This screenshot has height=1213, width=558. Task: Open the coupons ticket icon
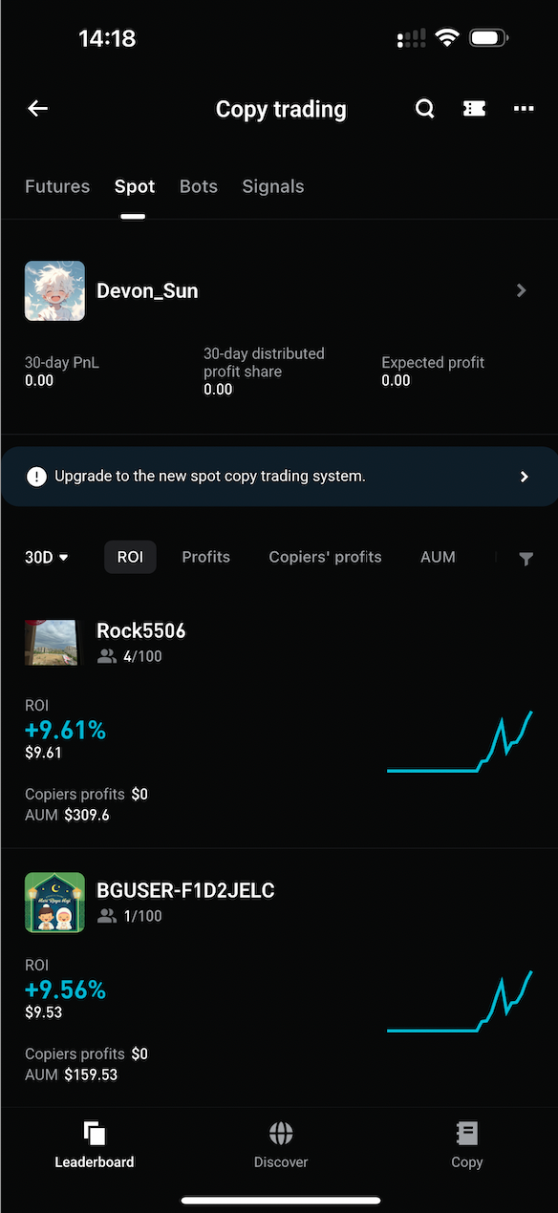(474, 109)
